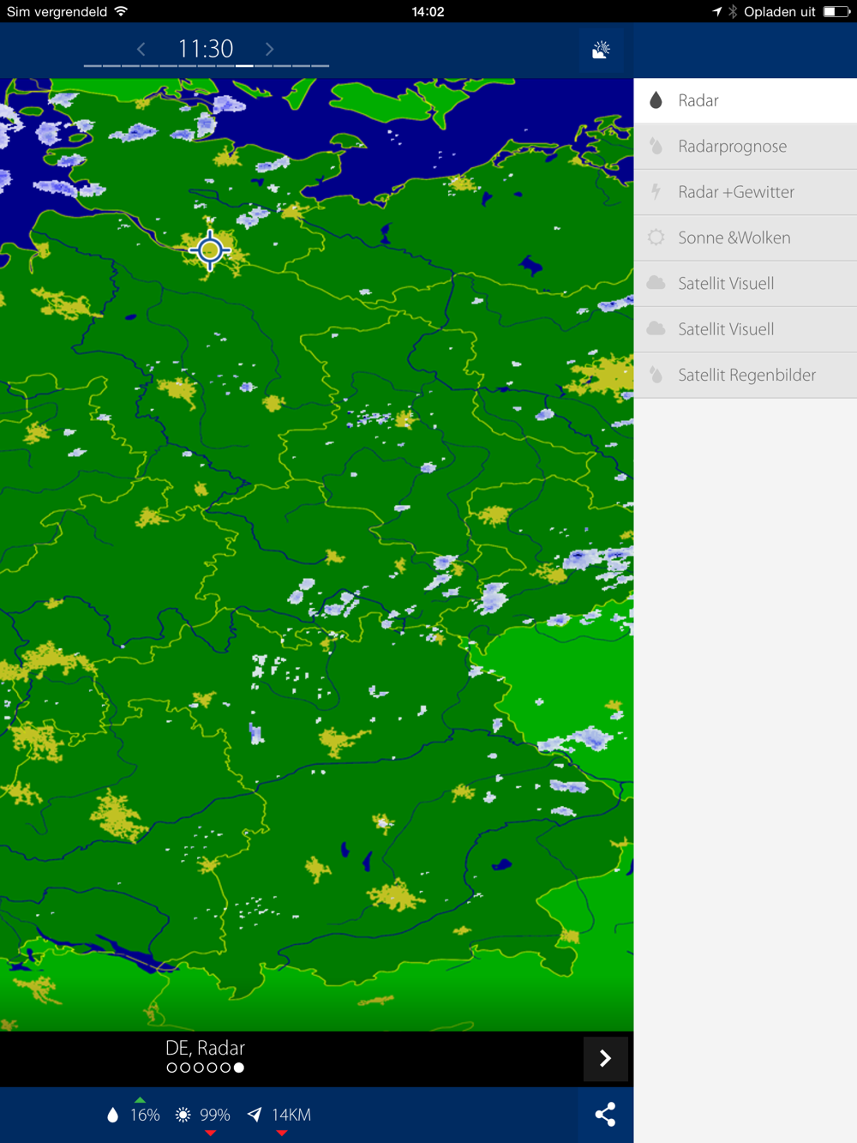Tap the wind arrow 14KM indicator
The image size is (857, 1143).
point(279,1115)
